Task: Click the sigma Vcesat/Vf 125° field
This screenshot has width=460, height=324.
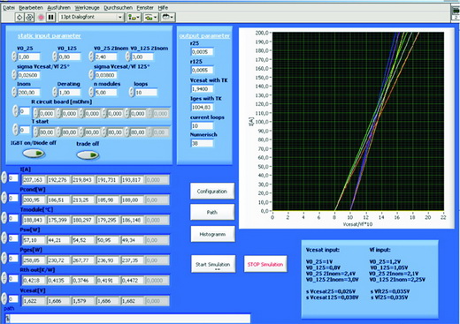Action: click(x=105, y=75)
